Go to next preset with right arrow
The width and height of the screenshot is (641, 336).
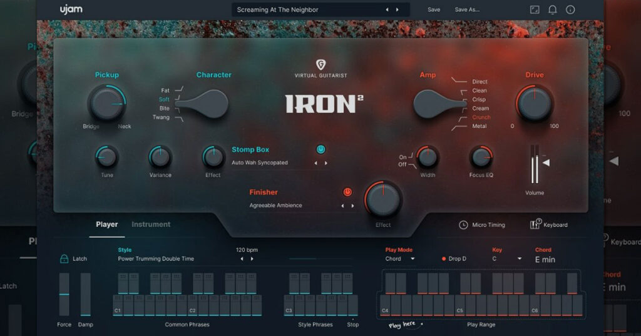pos(397,10)
